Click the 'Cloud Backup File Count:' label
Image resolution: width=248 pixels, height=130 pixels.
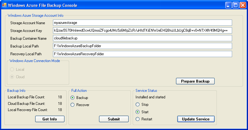coord(26,104)
